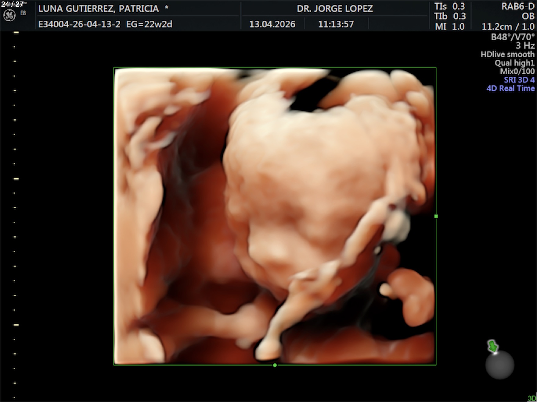The height and width of the screenshot is (402, 537).
Task: Select the 4D Real Time mode label
Action: tap(510, 89)
